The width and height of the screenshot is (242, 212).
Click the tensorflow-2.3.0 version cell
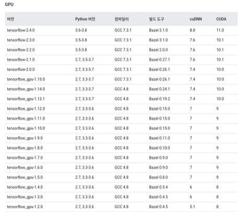[x=21, y=40]
